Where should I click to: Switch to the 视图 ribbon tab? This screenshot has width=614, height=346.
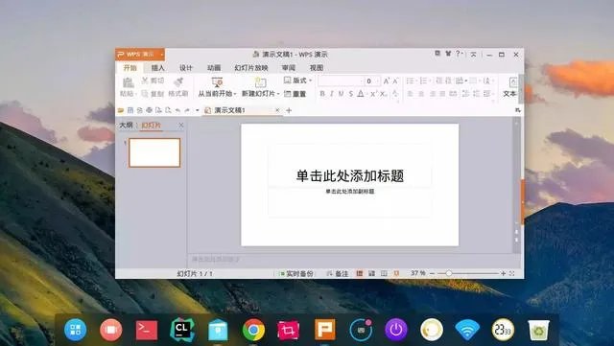[317, 68]
